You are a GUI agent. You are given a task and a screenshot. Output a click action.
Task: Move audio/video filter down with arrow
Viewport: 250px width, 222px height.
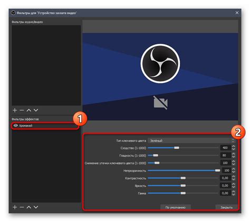click(36, 110)
